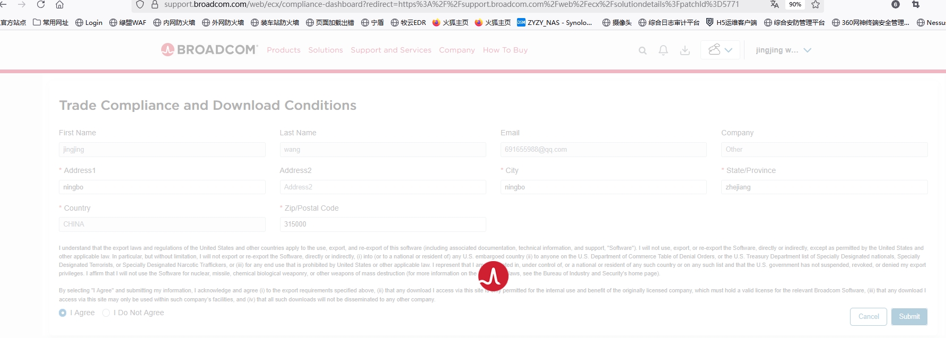Image resolution: width=946 pixels, height=338 pixels.
Task: Expand the jingjing w... user account menu
Action: point(783,50)
